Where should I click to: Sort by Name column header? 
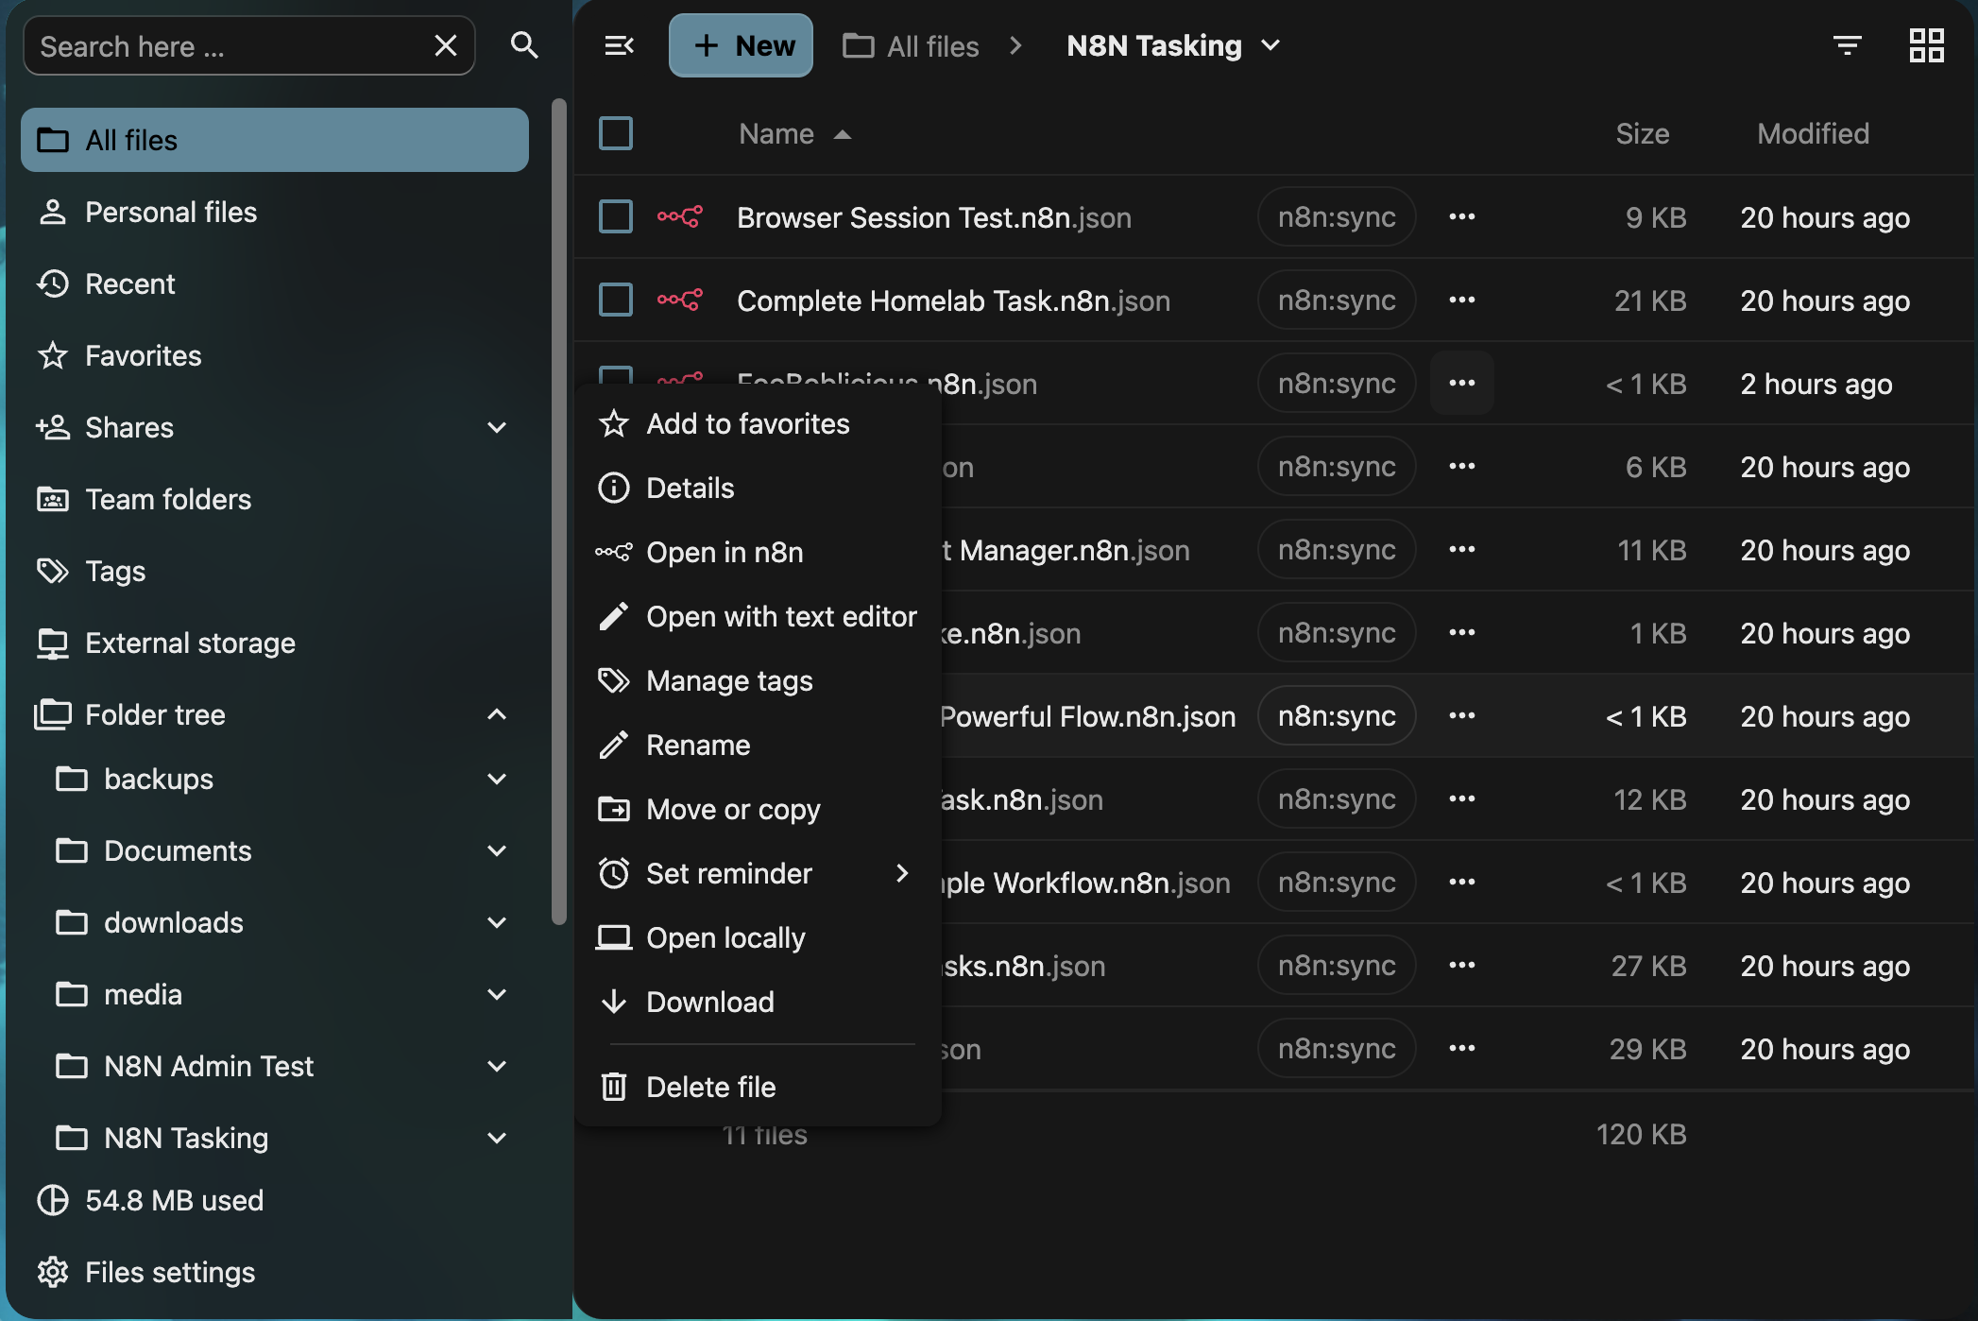794,134
